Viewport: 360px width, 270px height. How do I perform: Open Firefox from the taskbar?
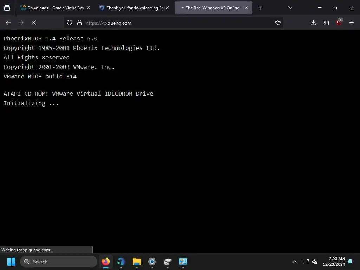[105, 262]
